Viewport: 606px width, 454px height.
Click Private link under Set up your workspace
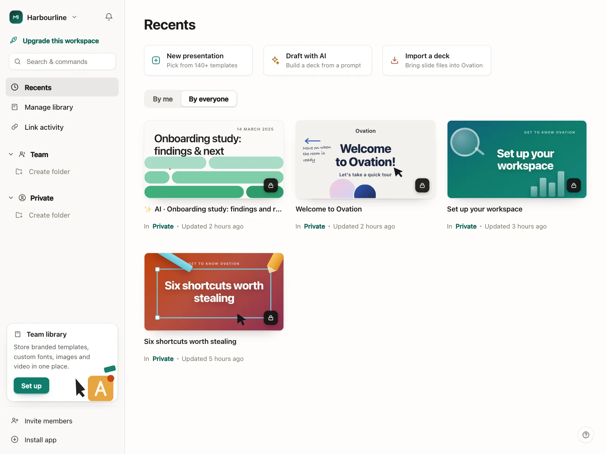[x=466, y=226]
